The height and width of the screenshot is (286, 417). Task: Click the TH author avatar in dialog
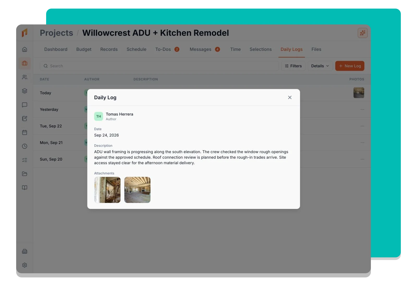pyautogui.click(x=99, y=116)
